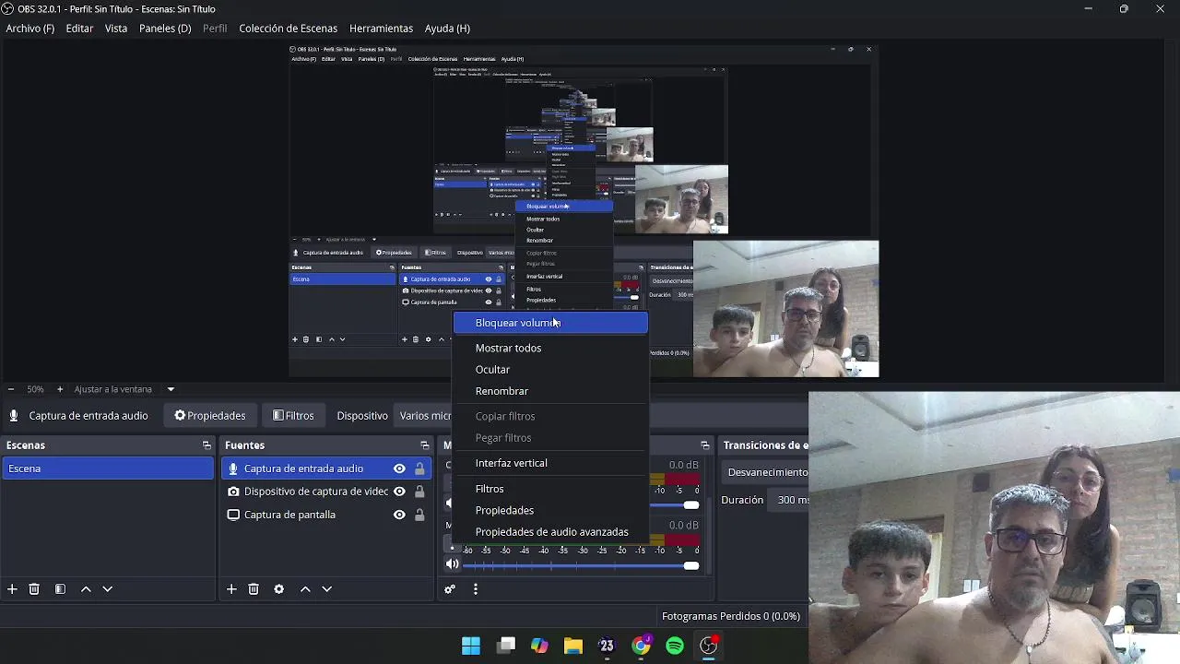Lock Dispositivo de captura de video source
This screenshot has height=664, width=1180.
[x=419, y=492]
